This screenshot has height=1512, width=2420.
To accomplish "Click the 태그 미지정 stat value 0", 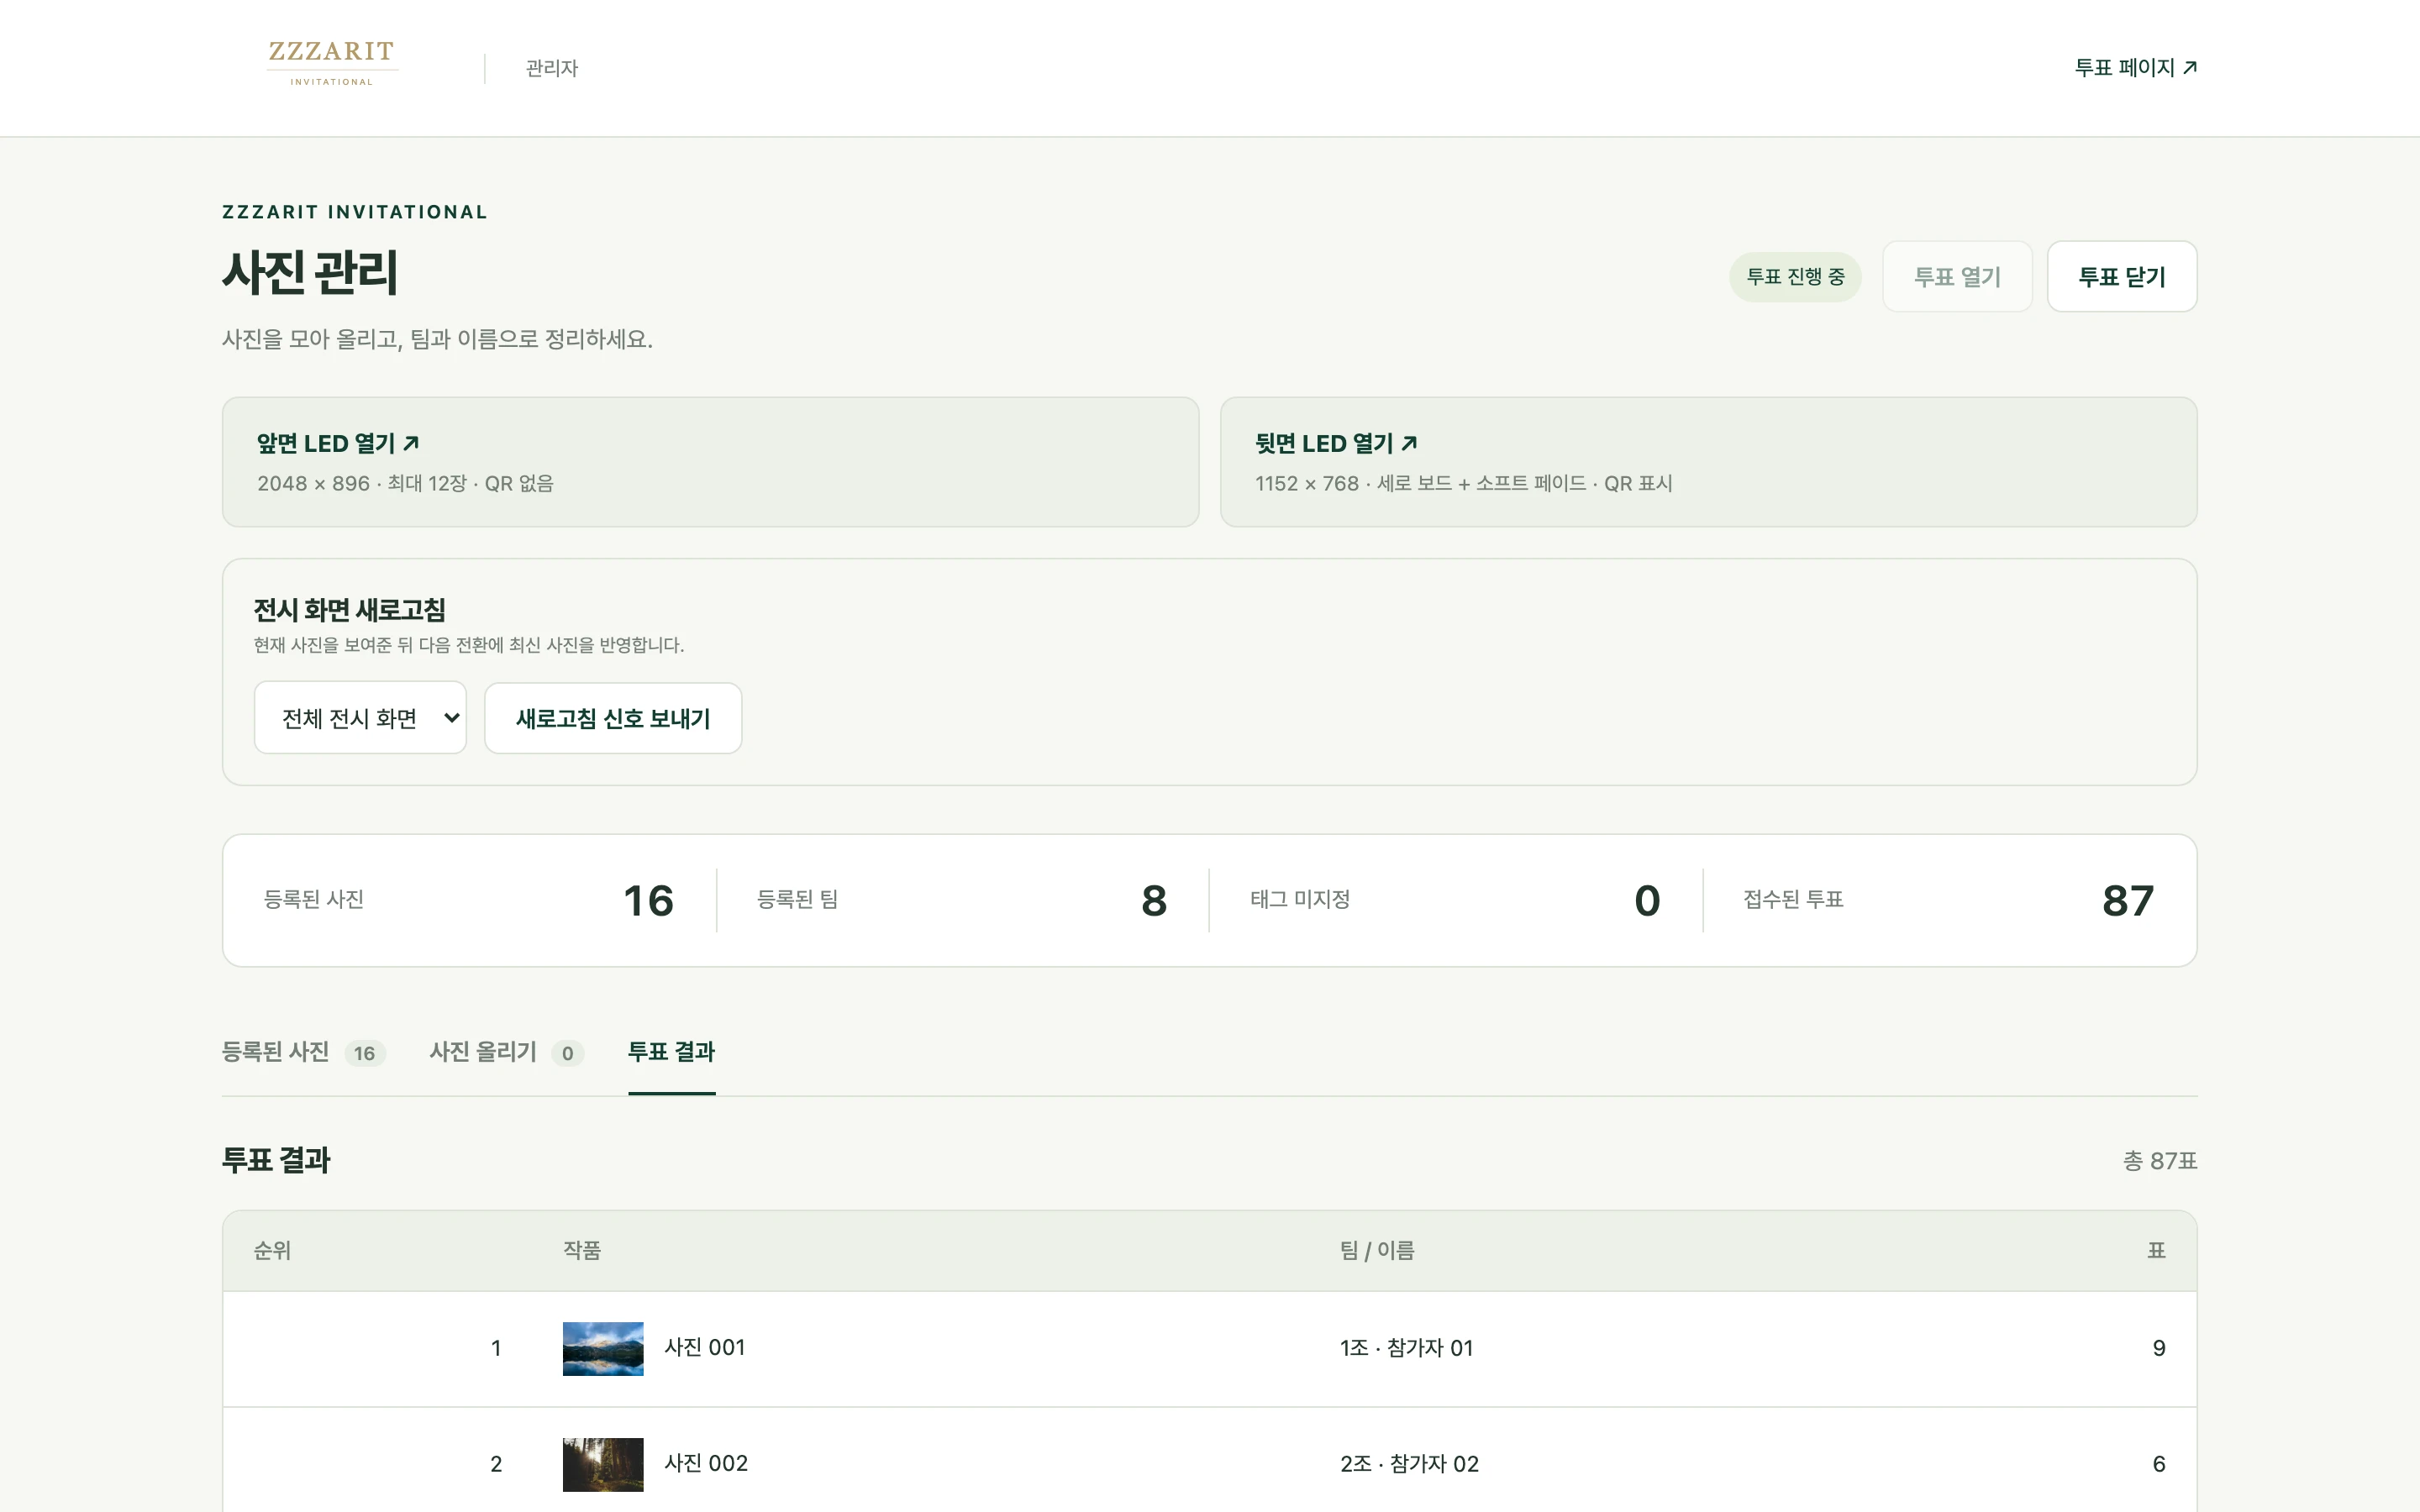I will coord(1647,901).
